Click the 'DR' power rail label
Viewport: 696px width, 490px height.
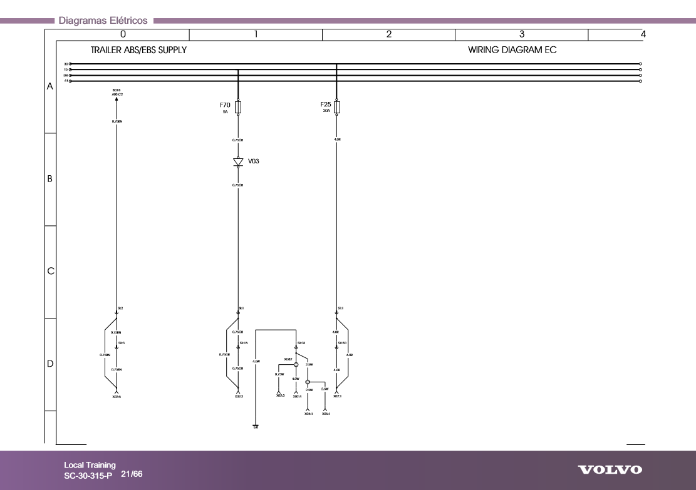66,75
